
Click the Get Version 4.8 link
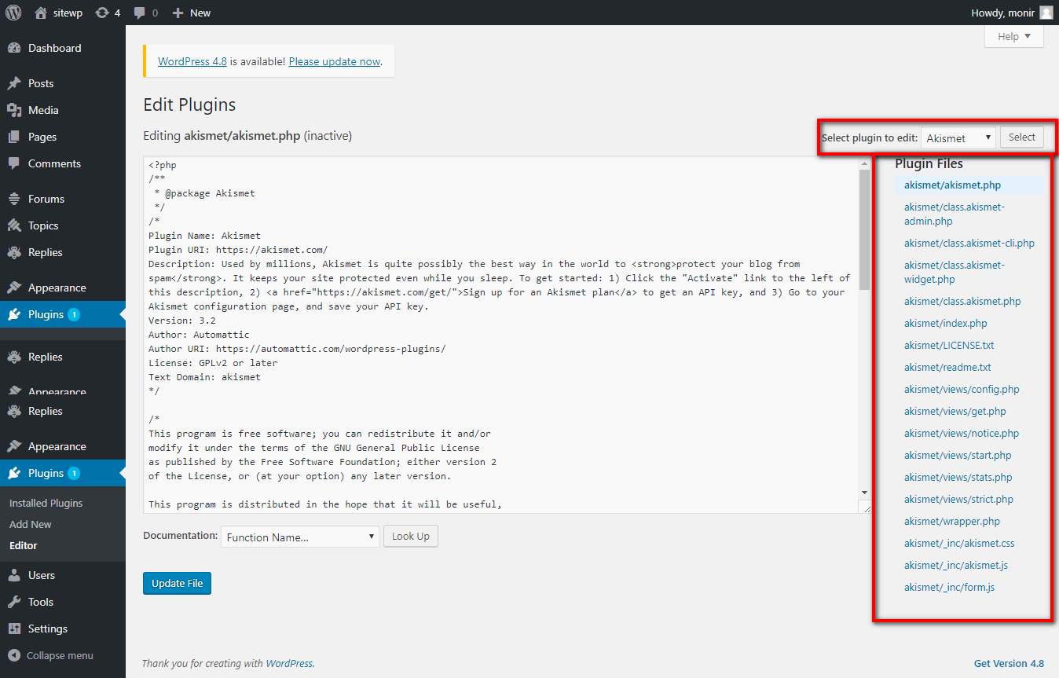point(1009,663)
